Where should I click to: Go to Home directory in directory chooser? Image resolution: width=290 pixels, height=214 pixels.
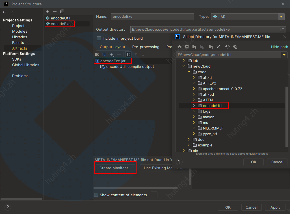point(179,47)
